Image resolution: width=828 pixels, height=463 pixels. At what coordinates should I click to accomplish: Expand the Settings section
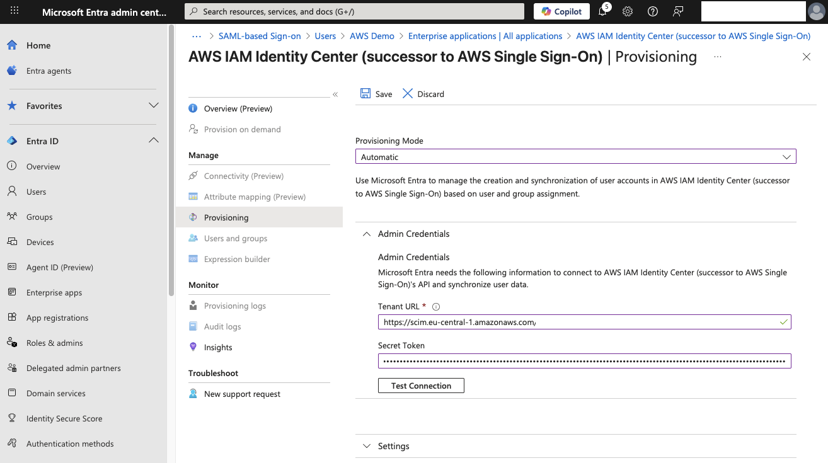click(x=367, y=445)
